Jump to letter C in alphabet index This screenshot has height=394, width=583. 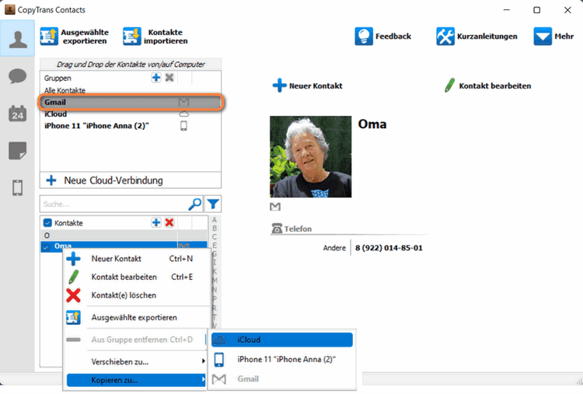click(x=215, y=237)
